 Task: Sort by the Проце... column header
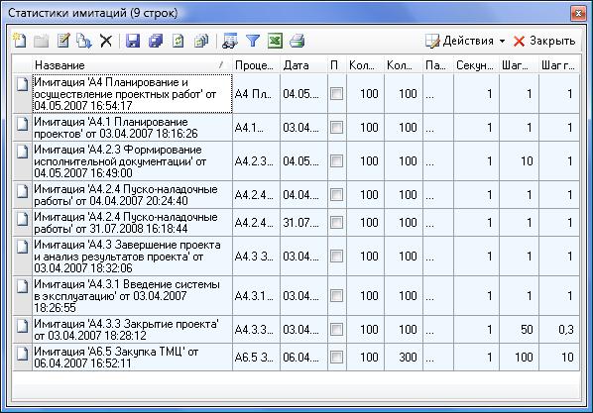pyautogui.click(x=256, y=65)
